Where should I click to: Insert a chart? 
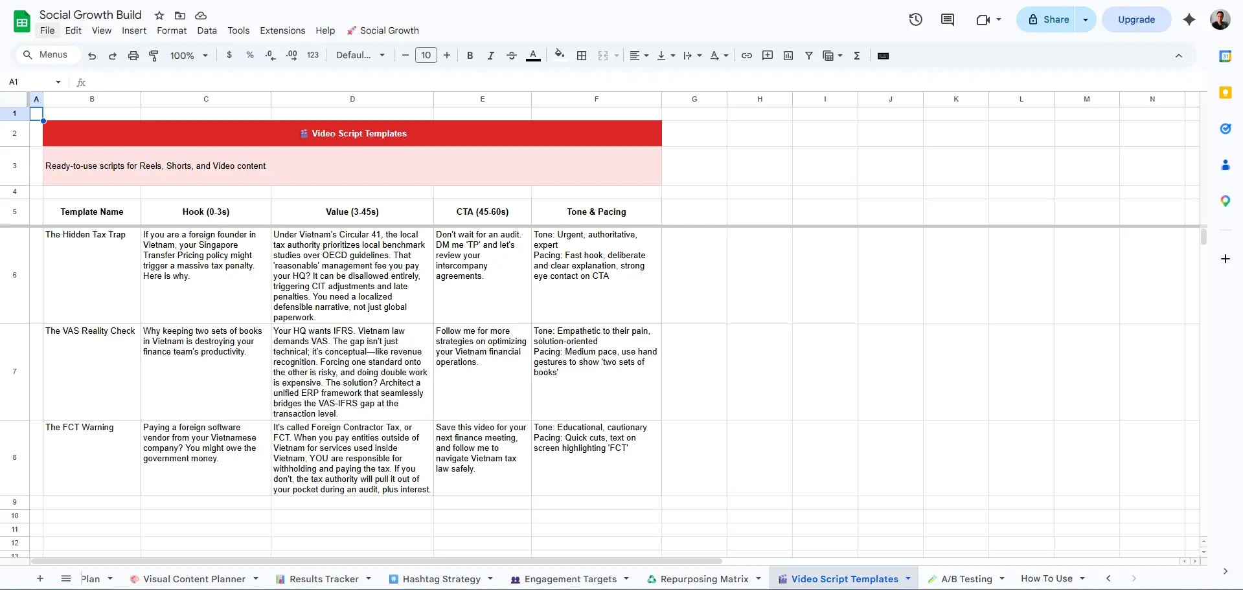pyautogui.click(x=788, y=56)
